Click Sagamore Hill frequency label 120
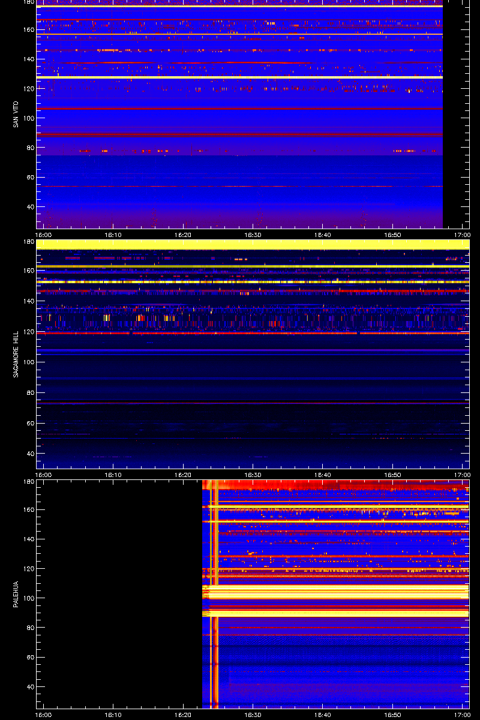 tap(28, 331)
